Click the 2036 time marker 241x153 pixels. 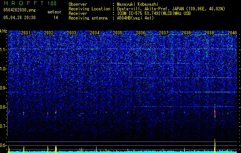pos(141,33)
